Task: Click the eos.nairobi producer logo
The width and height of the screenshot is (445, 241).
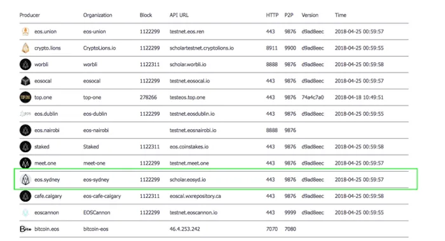Action: pos(25,130)
